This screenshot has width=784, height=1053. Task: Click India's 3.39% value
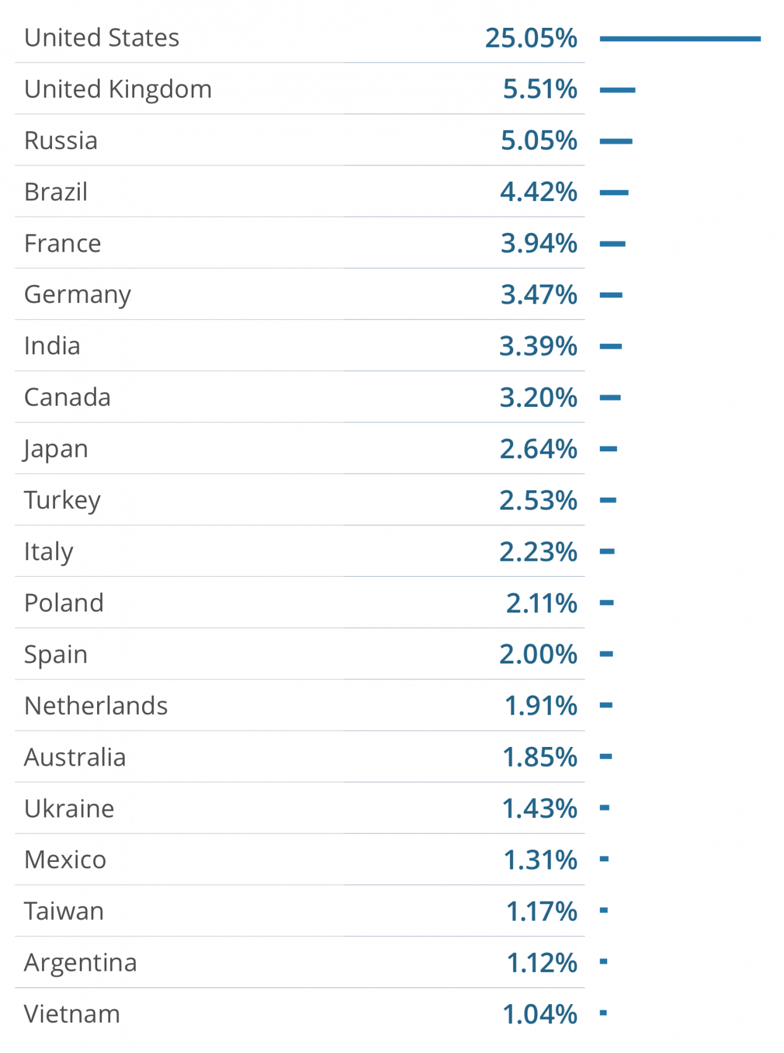(539, 346)
